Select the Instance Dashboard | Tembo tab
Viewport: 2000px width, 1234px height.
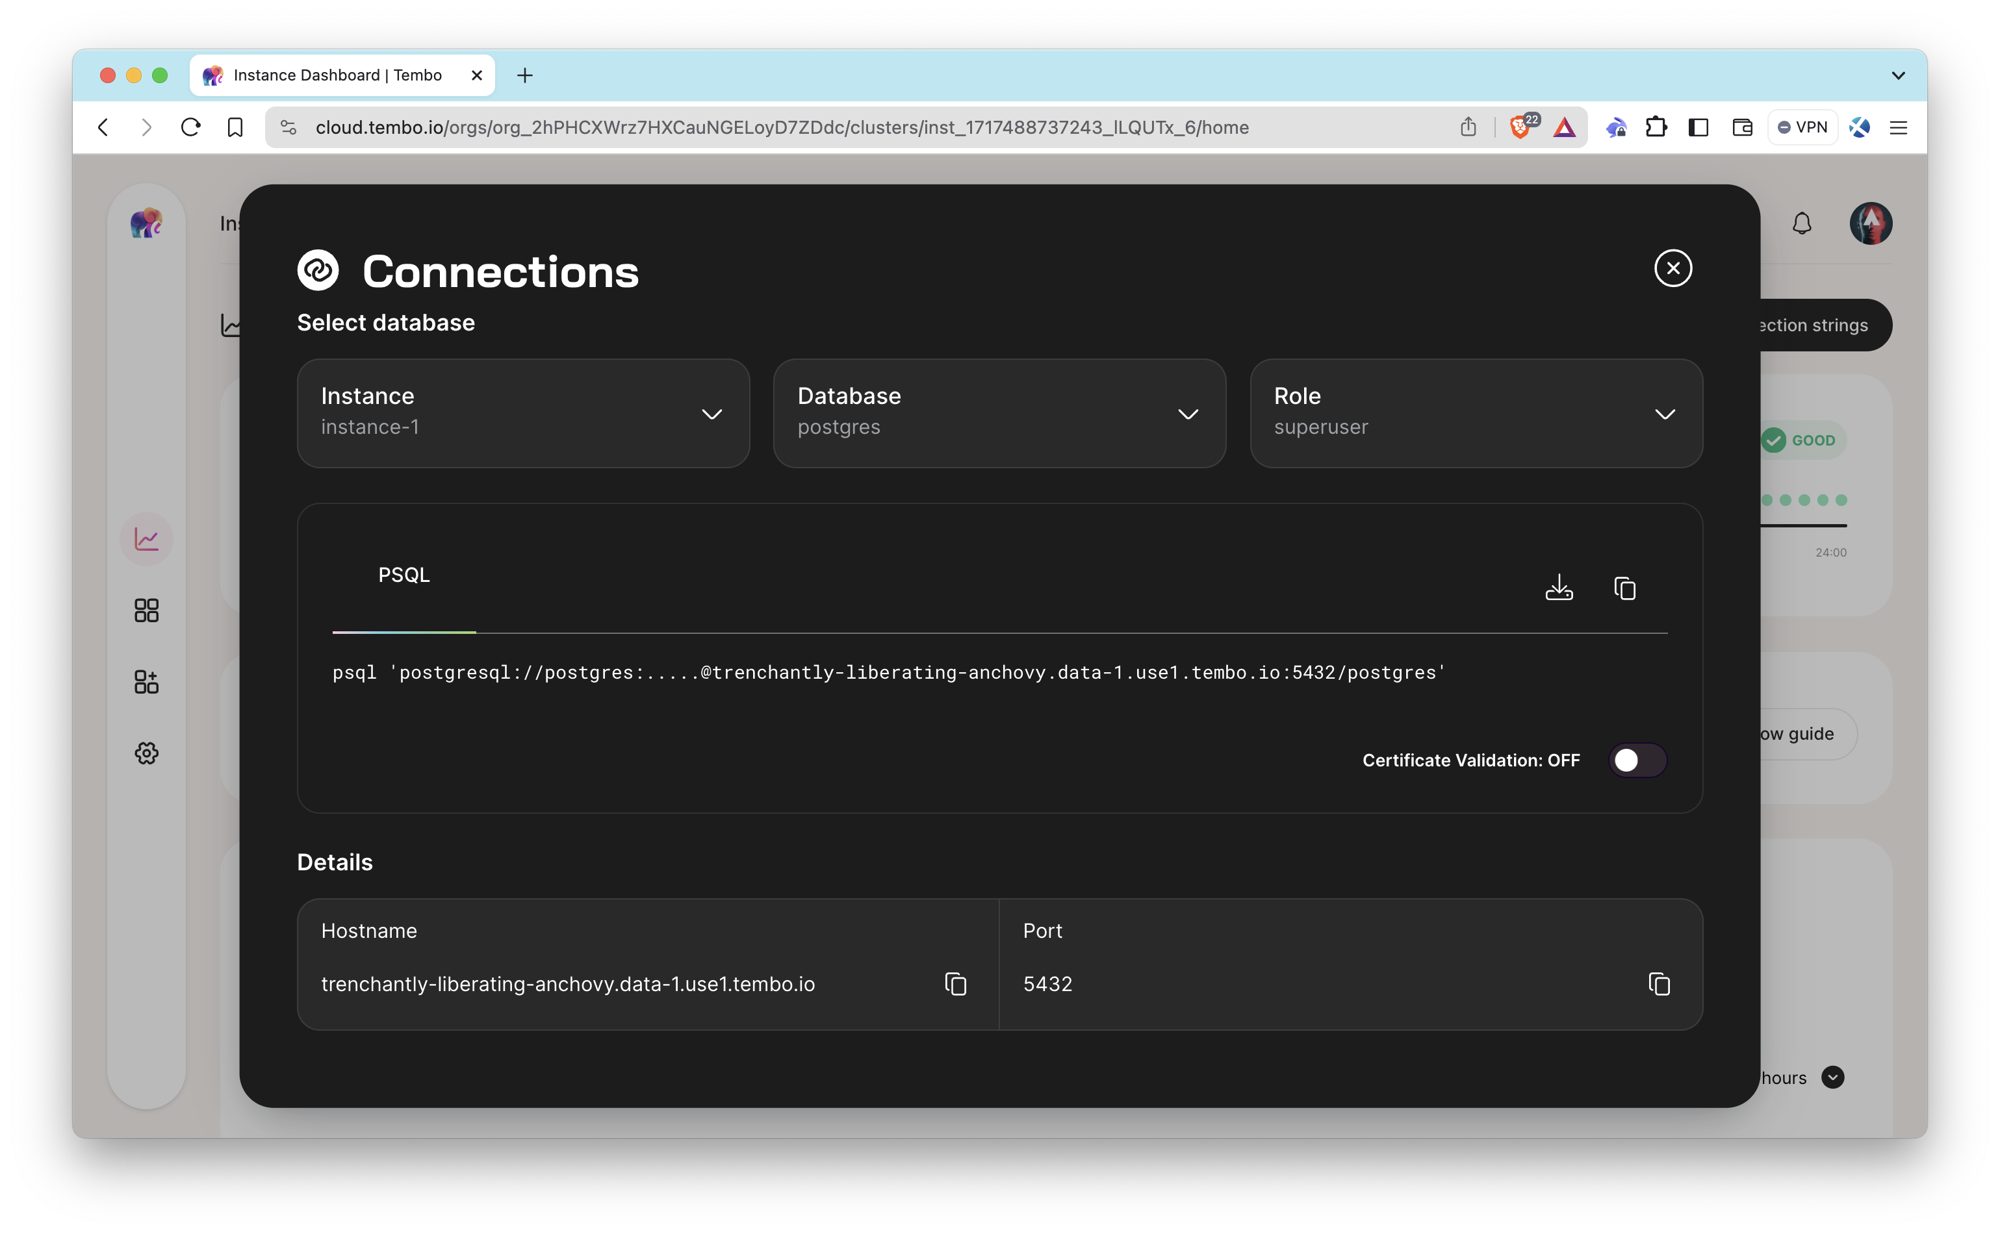pos(342,75)
